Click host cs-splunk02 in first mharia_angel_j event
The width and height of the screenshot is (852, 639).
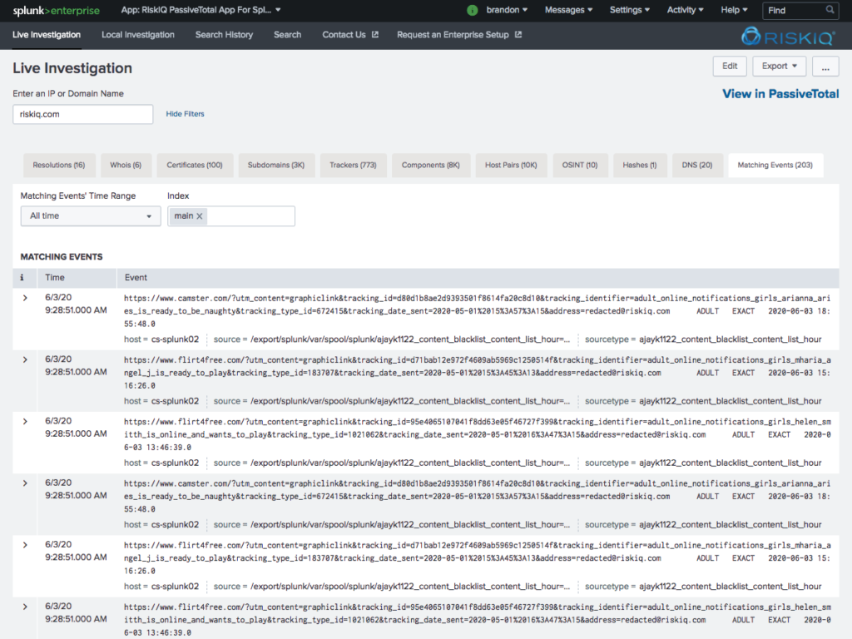click(x=175, y=402)
